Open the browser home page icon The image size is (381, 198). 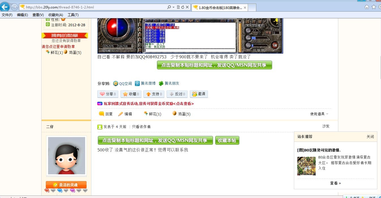pyautogui.click(x=367, y=7)
